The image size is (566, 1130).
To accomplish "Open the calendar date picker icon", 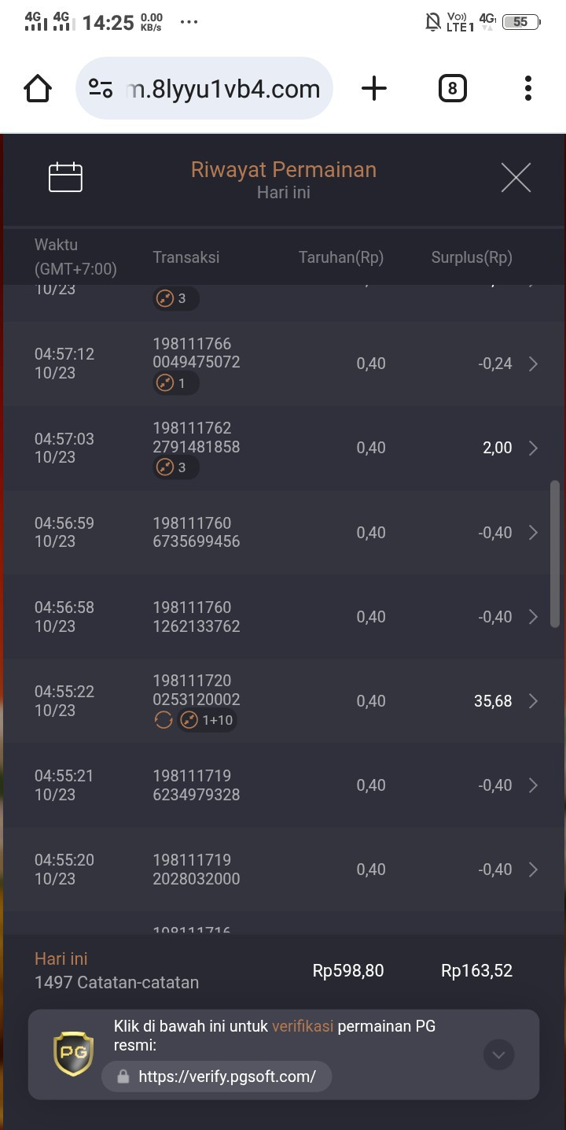I will point(65,178).
